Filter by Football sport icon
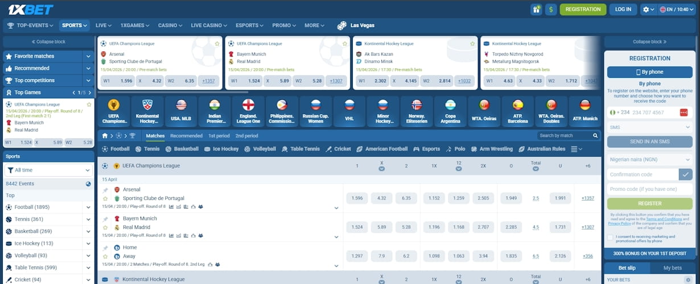The image size is (700, 284). click(x=105, y=149)
